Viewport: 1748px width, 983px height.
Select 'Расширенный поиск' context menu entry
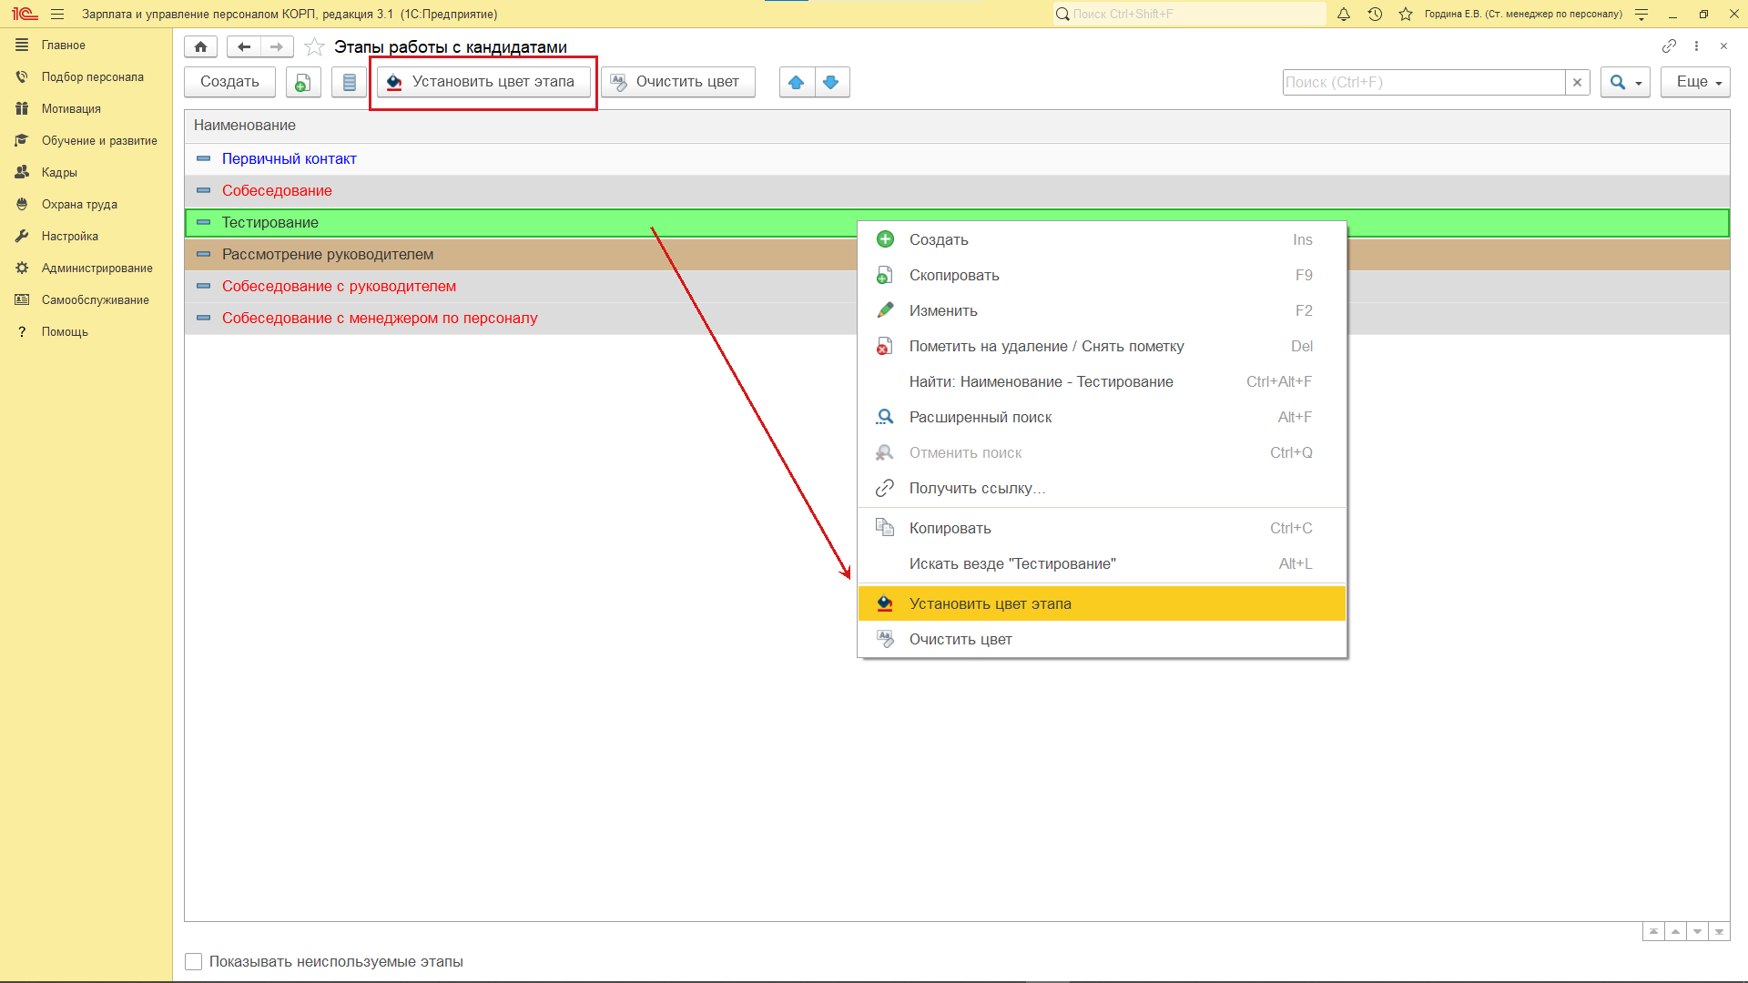tap(980, 417)
